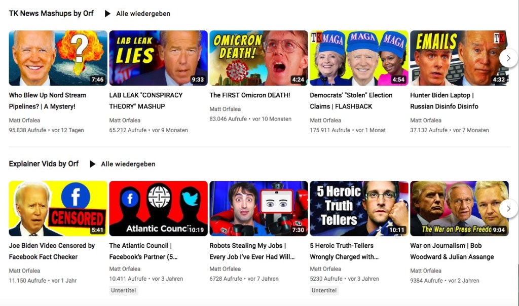Click play icon beside Explainer Vids by Orf
This screenshot has width=519, height=306.
[93, 164]
